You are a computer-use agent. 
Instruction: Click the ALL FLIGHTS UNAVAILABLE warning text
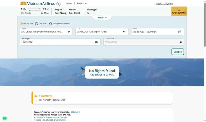(52, 100)
